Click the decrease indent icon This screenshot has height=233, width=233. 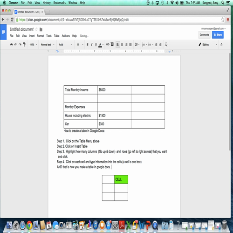click(x=156, y=45)
